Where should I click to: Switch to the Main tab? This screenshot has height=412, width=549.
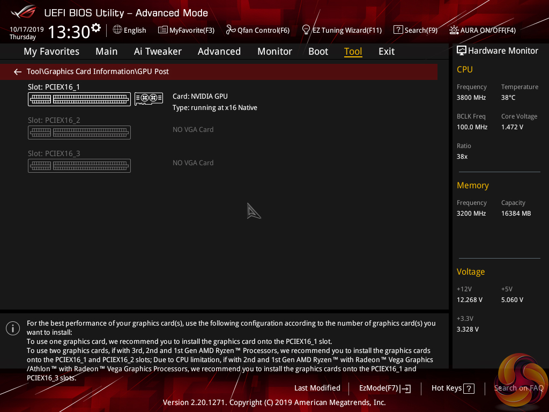[x=107, y=51]
